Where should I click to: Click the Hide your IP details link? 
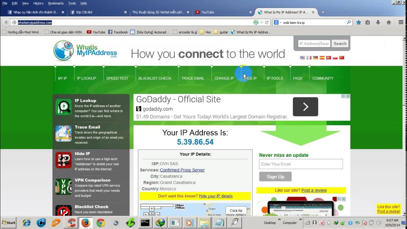pyautogui.click(x=216, y=196)
